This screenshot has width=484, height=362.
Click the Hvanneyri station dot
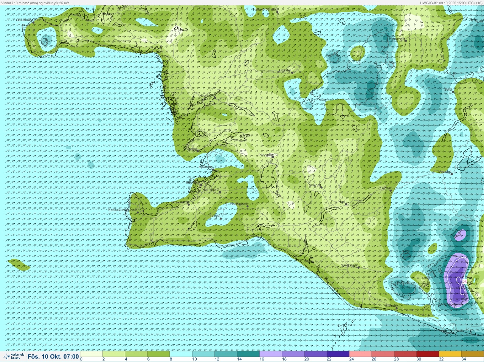click(x=215, y=98)
